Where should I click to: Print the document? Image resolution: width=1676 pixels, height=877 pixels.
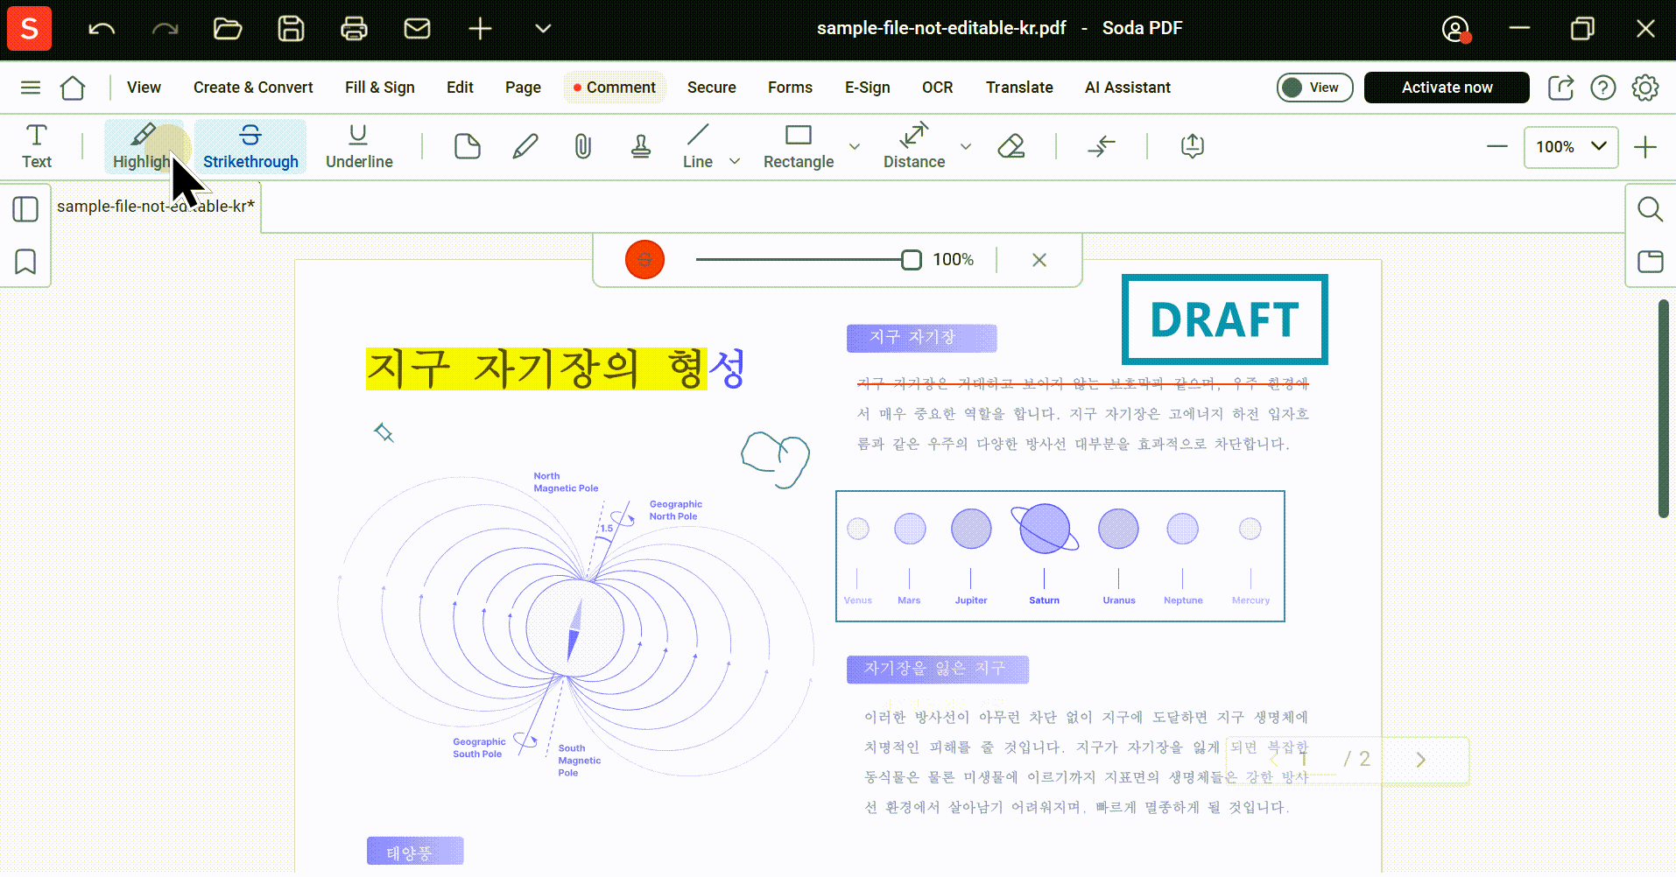[x=354, y=29]
